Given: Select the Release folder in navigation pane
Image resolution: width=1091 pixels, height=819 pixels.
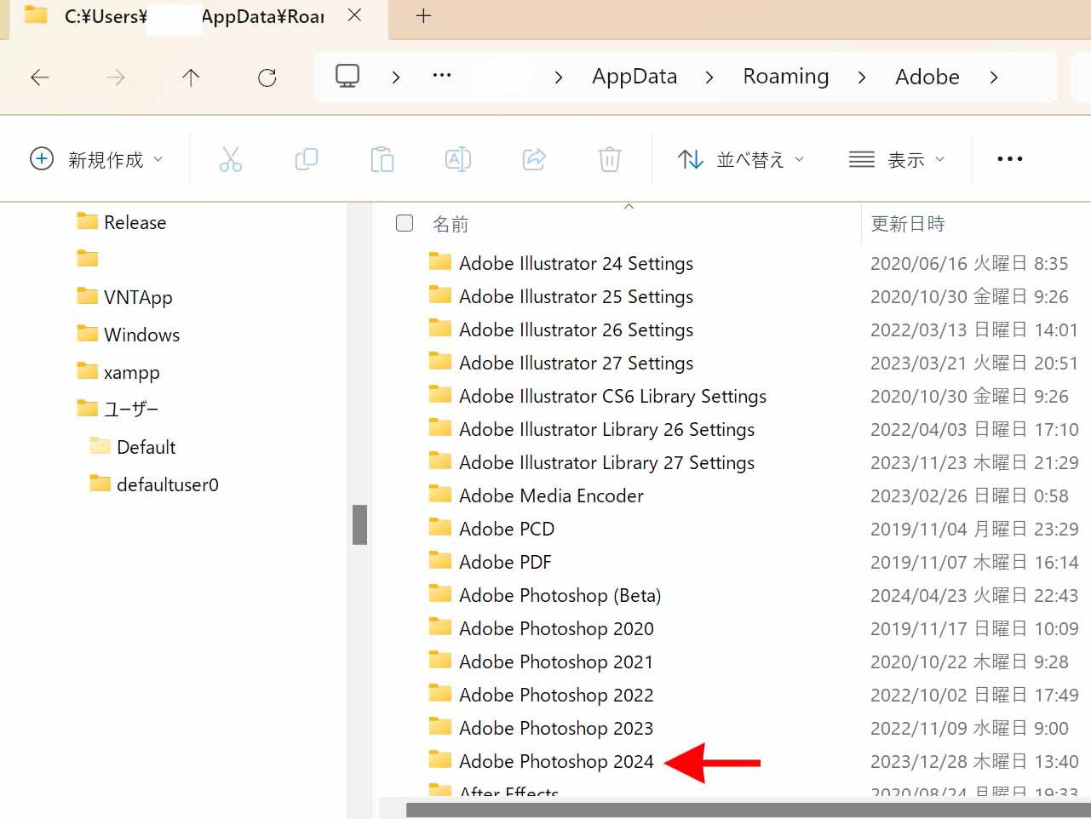Looking at the screenshot, I should pos(121,222).
